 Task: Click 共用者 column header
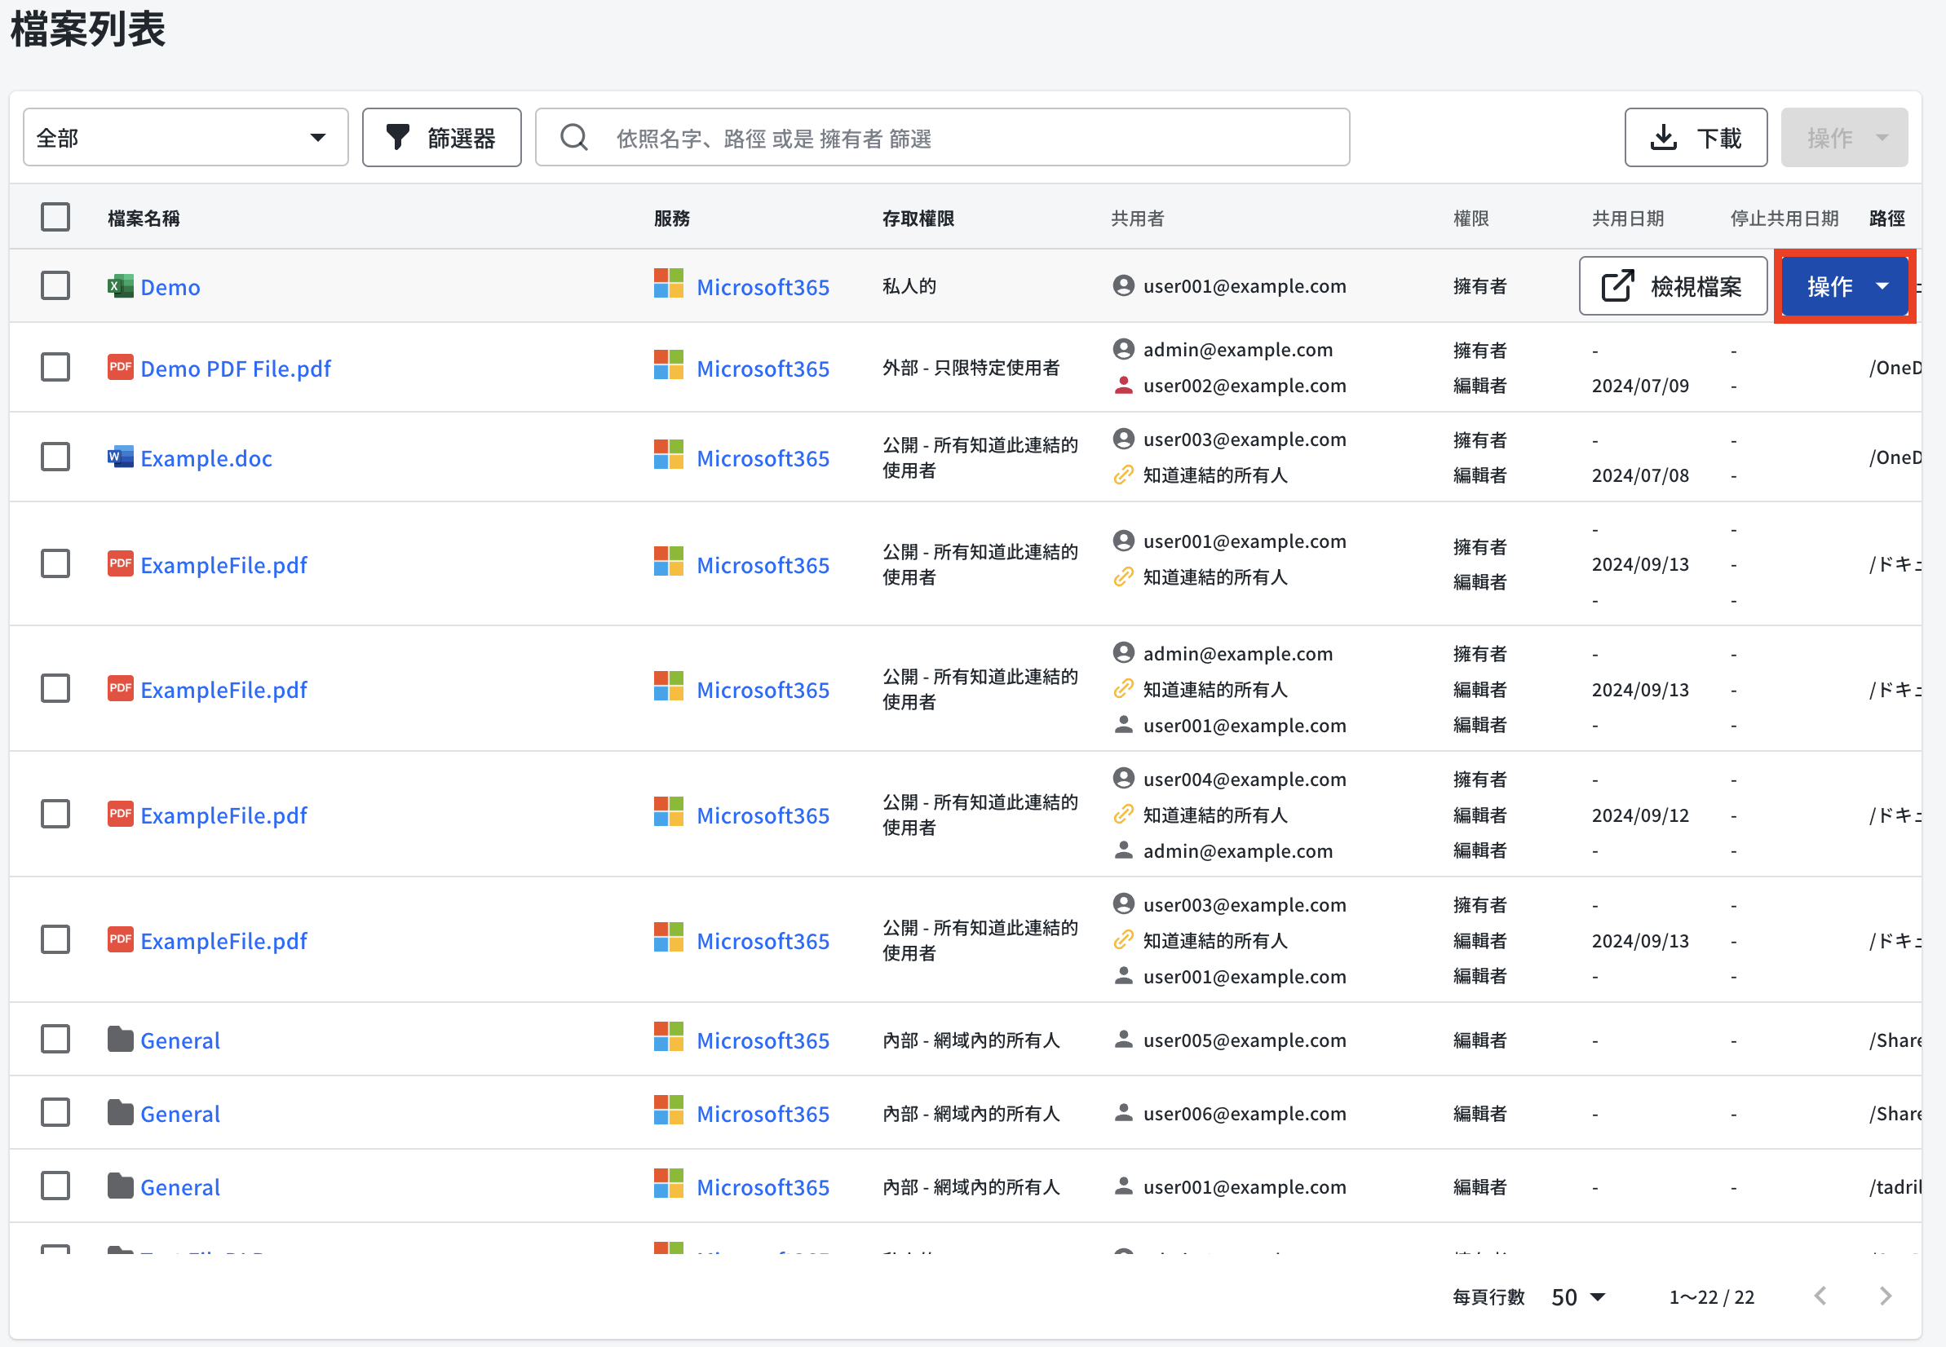click(1137, 219)
